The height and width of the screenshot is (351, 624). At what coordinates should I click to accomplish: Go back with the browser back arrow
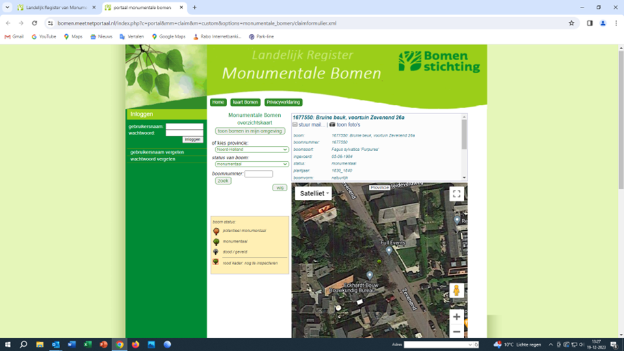coord(8,23)
